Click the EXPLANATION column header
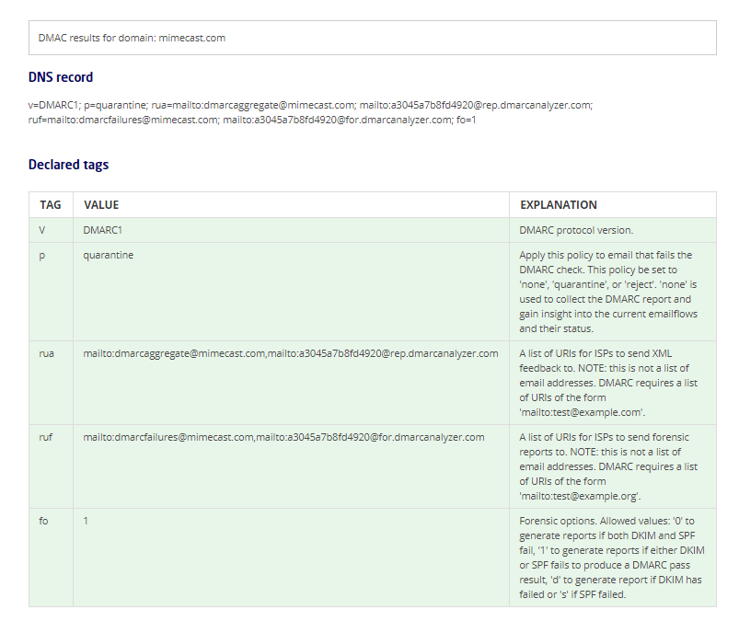 [x=613, y=205]
